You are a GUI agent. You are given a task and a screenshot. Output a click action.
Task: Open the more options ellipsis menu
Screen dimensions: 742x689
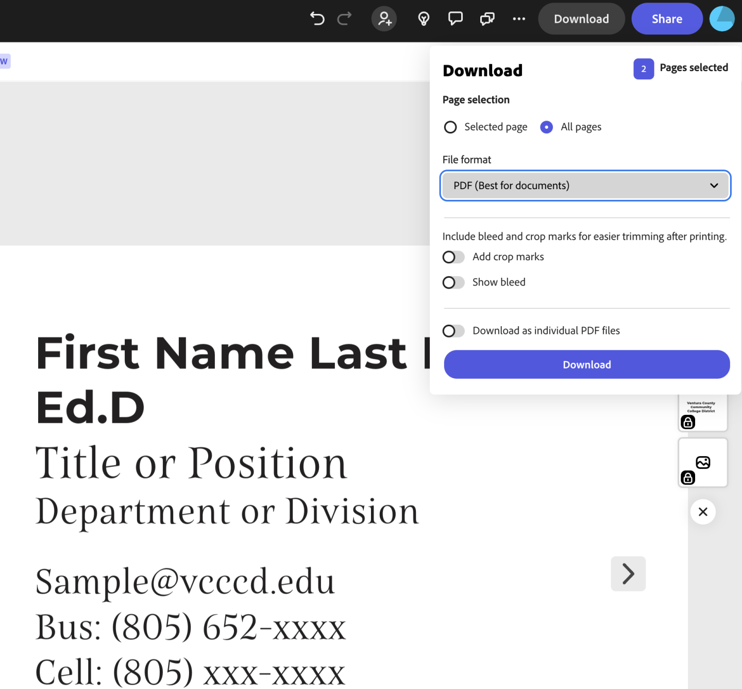519,19
